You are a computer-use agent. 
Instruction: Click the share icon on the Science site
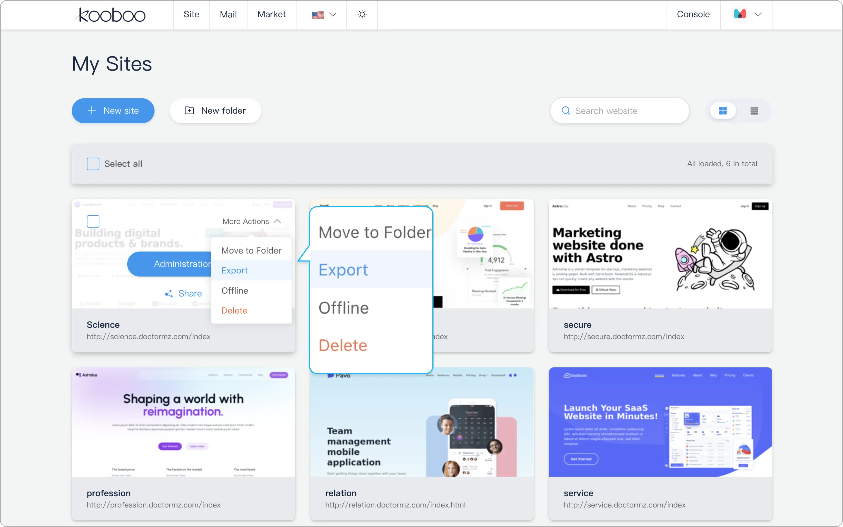coord(169,293)
